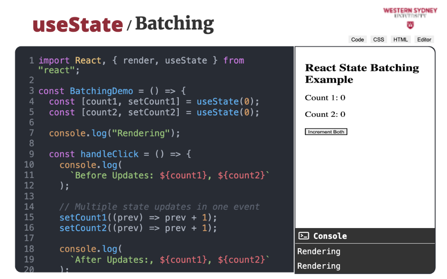Click the Console terminal icon
The image size is (447, 279).
coord(304,236)
